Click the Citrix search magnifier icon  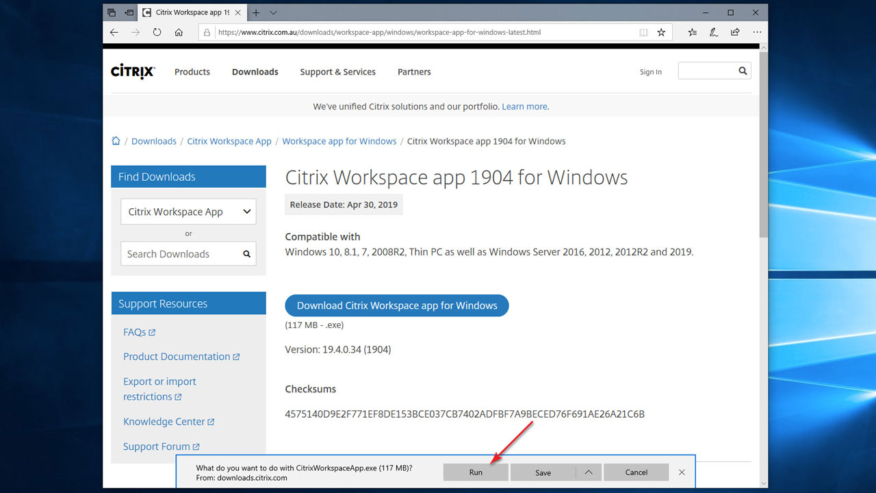[743, 71]
